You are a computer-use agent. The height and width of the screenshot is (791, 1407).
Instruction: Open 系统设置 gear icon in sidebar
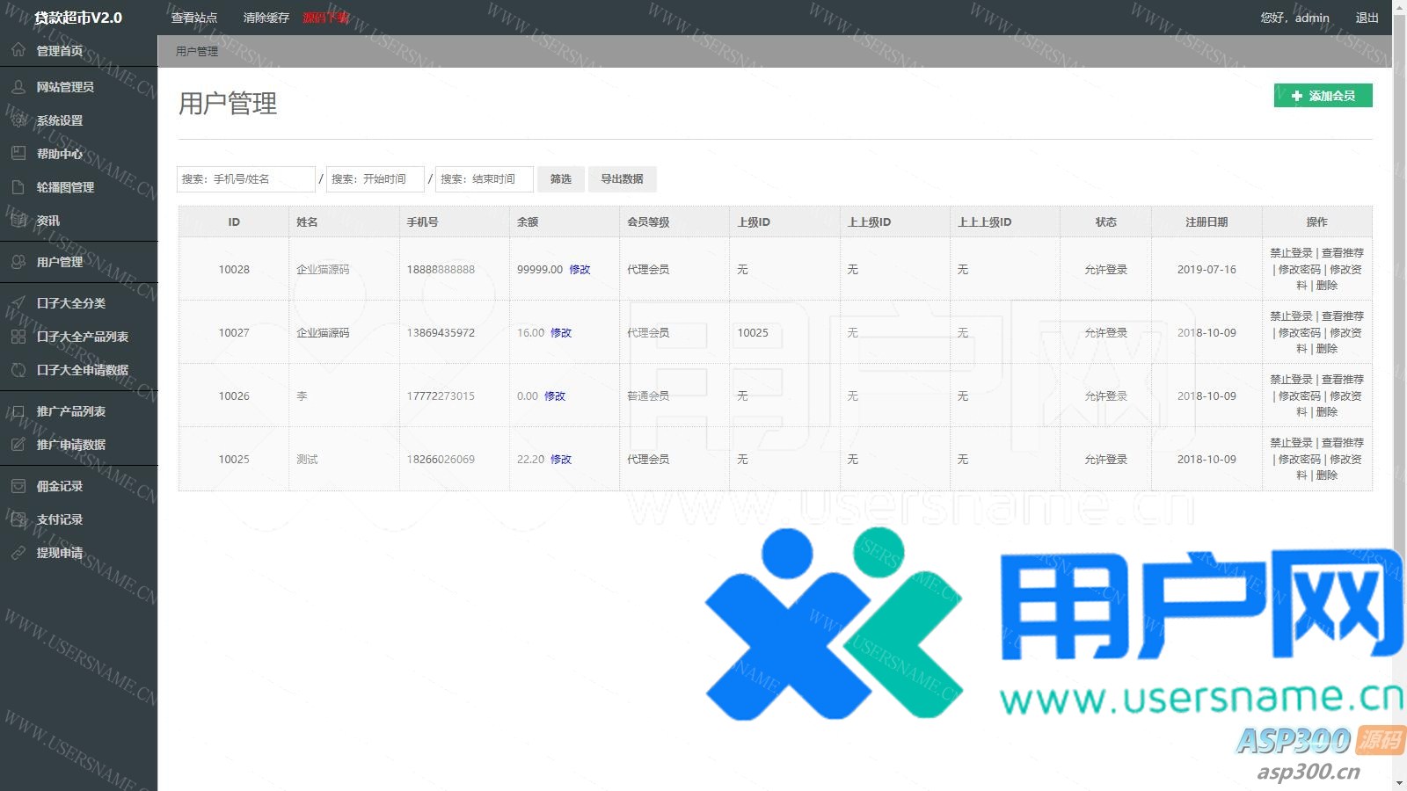click(x=18, y=120)
